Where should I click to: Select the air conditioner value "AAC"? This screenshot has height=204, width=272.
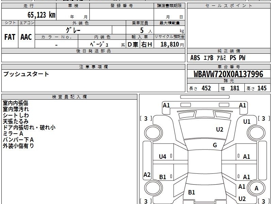coord(26,37)
